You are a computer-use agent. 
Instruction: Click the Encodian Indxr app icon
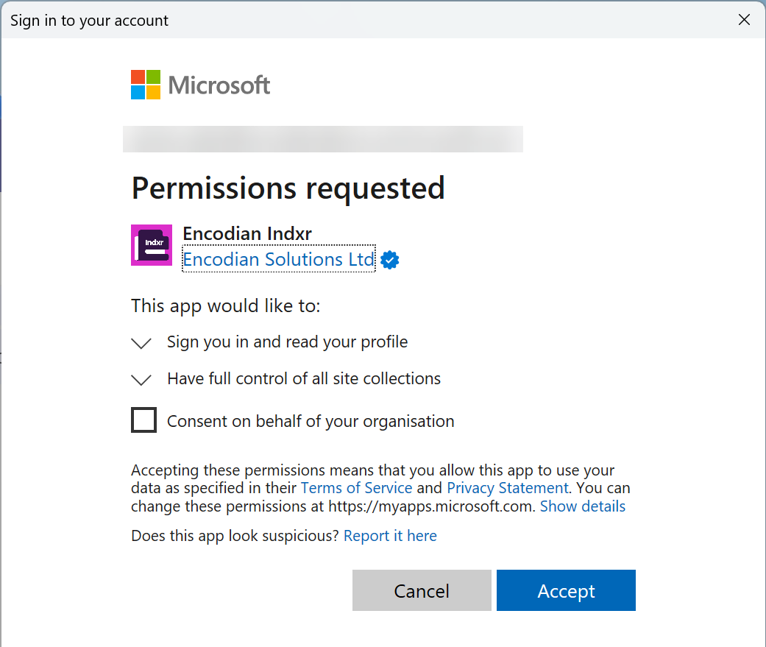point(152,245)
